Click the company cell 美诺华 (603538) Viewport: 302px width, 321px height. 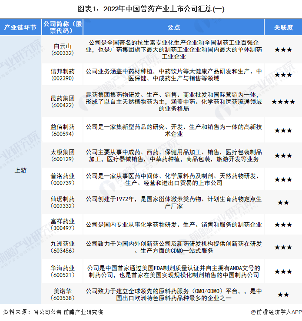point(63,295)
